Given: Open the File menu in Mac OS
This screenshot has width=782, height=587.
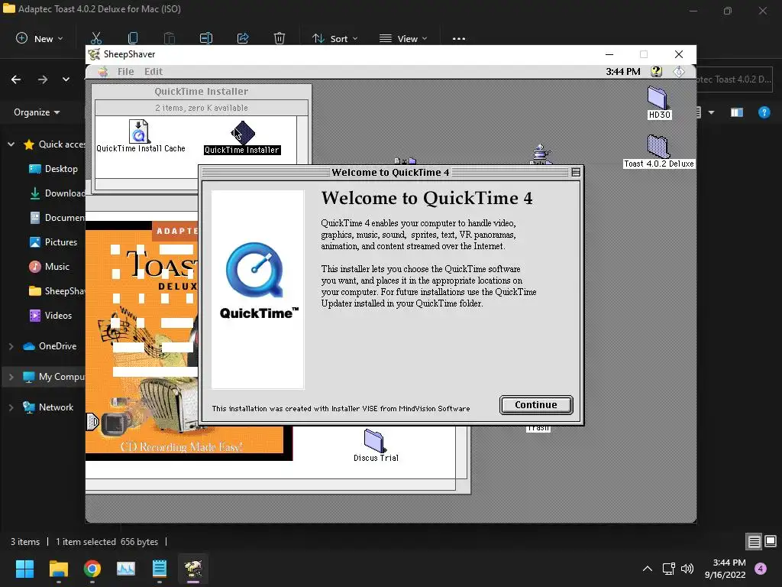Looking at the screenshot, I should 126,72.
